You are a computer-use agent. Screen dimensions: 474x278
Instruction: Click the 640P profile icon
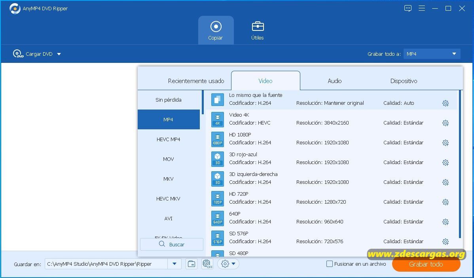(218, 218)
